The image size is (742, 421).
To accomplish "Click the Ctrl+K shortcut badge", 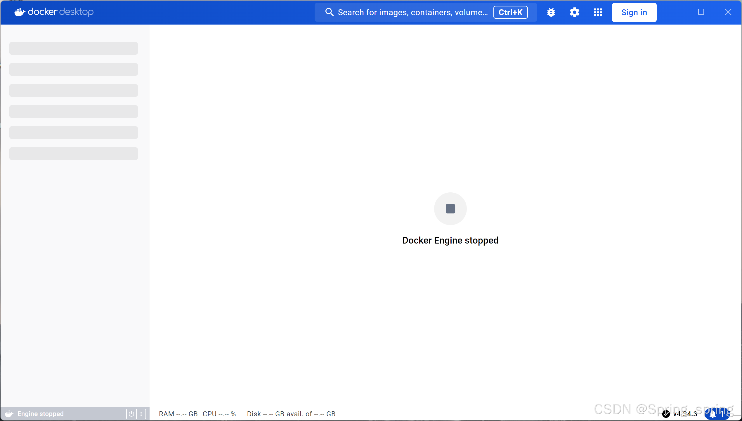I will [x=510, y=12].
